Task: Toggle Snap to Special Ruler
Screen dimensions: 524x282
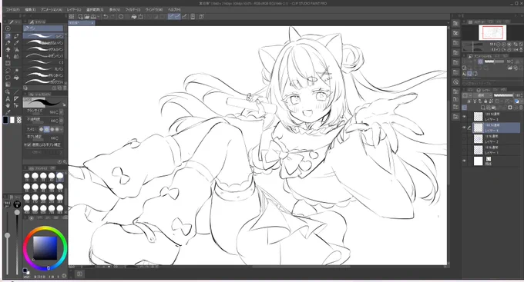Action: [x=177, y=17]
